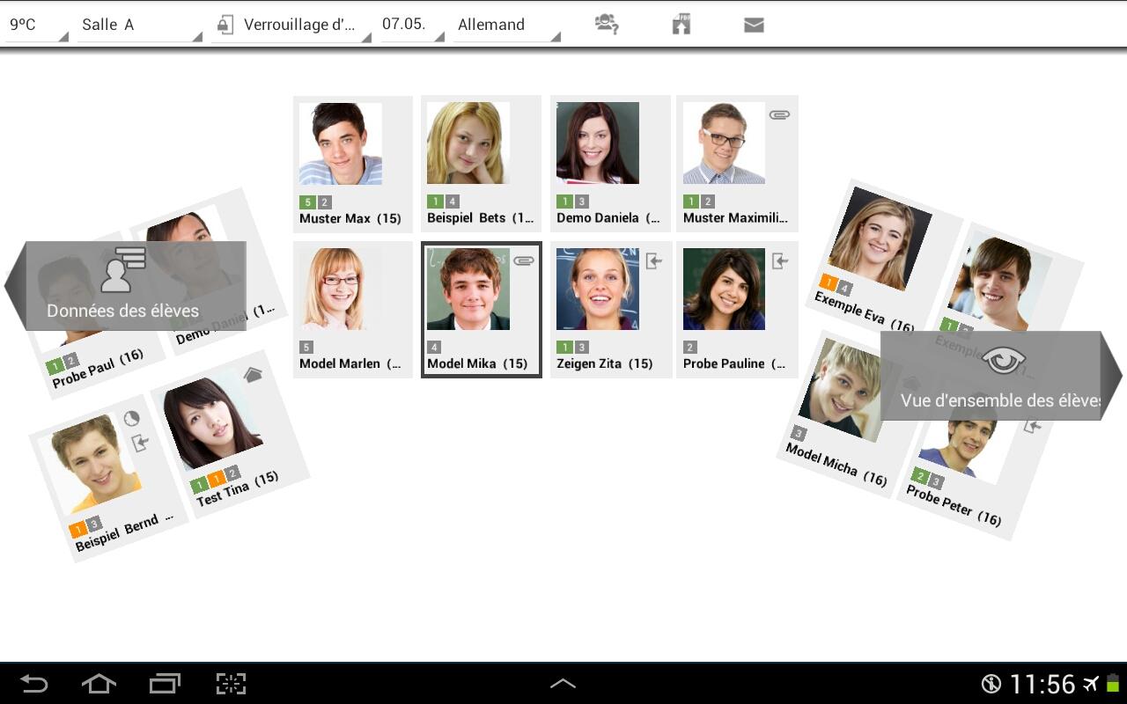Click house icon on Test Tina card
Screen dimensions: 1127x704
(x=253, y=375)
